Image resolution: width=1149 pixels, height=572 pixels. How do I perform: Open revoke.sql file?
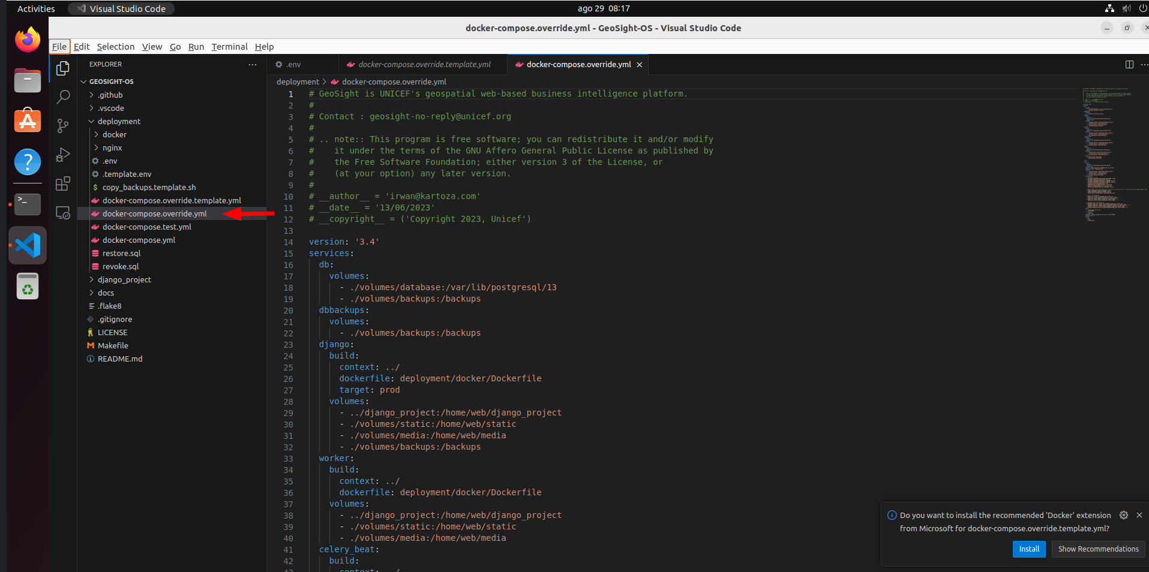pyautogui.click(x=172, y=266)
